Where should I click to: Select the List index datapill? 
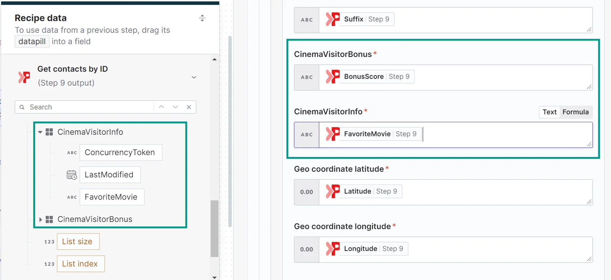81,264
